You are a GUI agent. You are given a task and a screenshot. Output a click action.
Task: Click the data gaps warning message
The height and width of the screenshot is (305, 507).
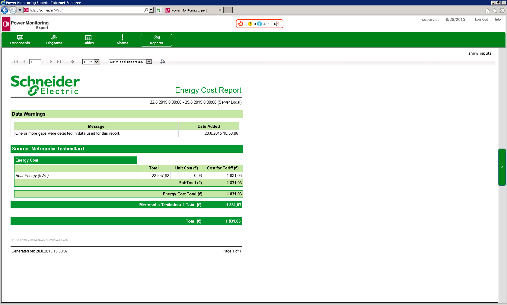click(x=68, y=133)
